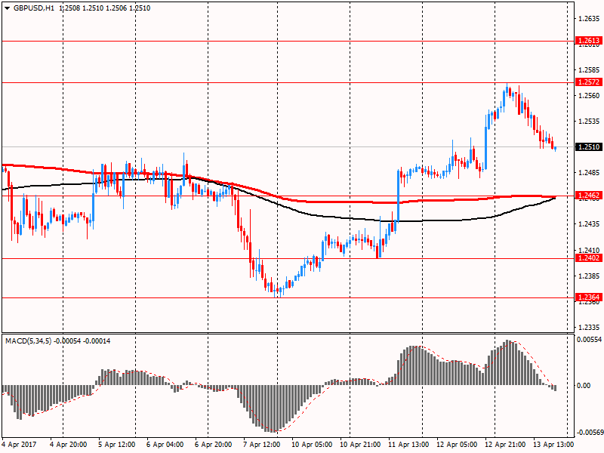The width and height of the screenshot is (604, 453).
Task: Click the 10 Apr 05:00 time label
Action: pyautogui.click(x=312, y=445)
